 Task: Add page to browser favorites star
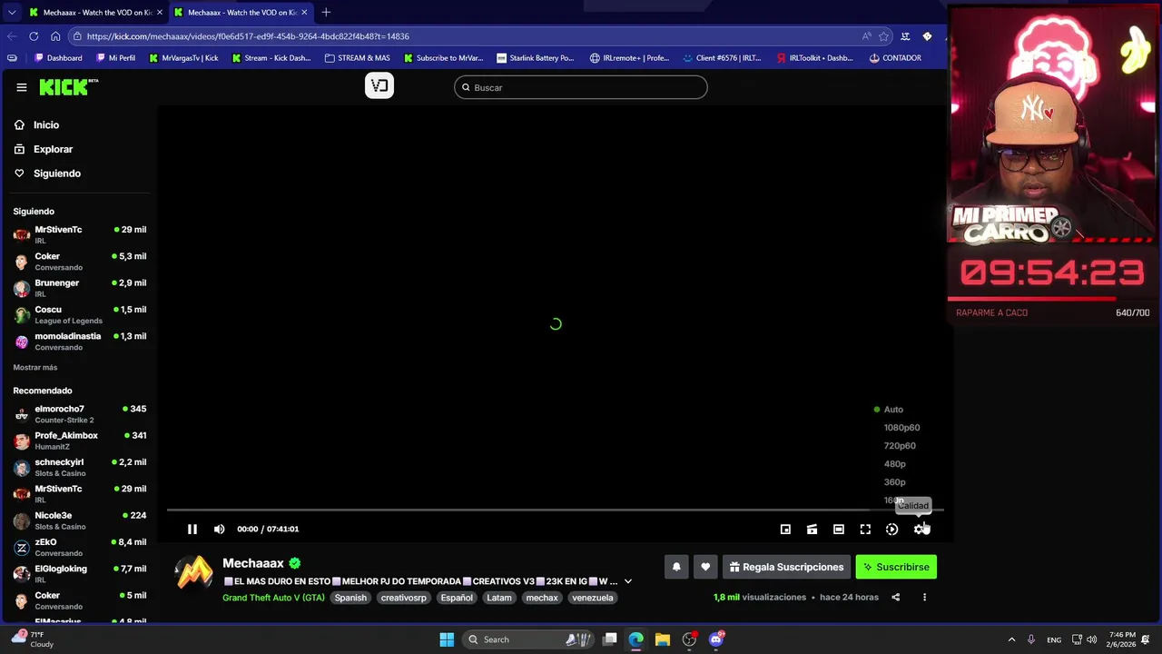point(884,36)
